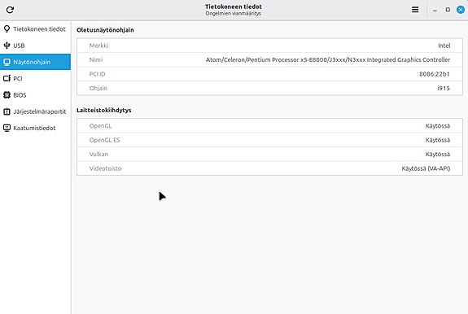Click the USB symbol icon in the sidebar
This screenshot has width=468, height=314.
[x=7, y=46]
